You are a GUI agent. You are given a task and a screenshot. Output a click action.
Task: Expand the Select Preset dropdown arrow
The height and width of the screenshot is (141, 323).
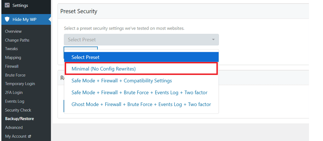[x=213, y=40]
